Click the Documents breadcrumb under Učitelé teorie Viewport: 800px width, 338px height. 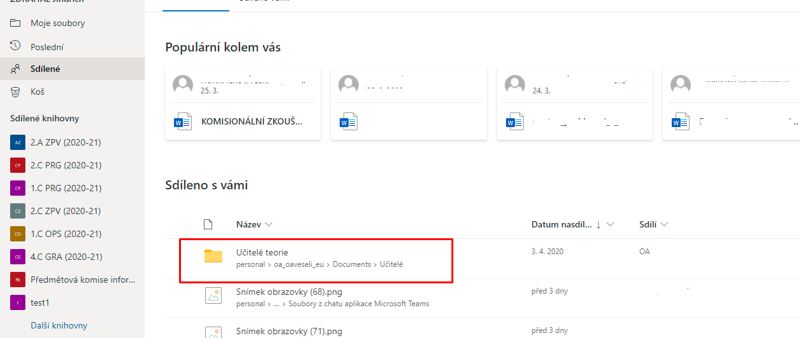tap(352, 264)
